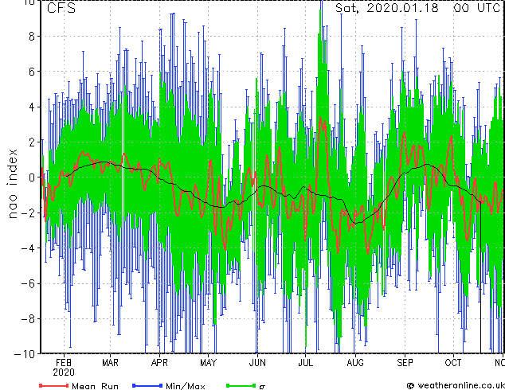Click the y-axis value -8
The height and width of the screenshot is (390, 505).
point(28,319)
